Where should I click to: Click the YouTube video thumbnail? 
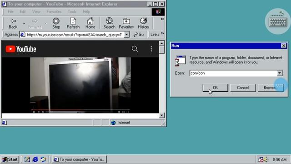(80, 85)
